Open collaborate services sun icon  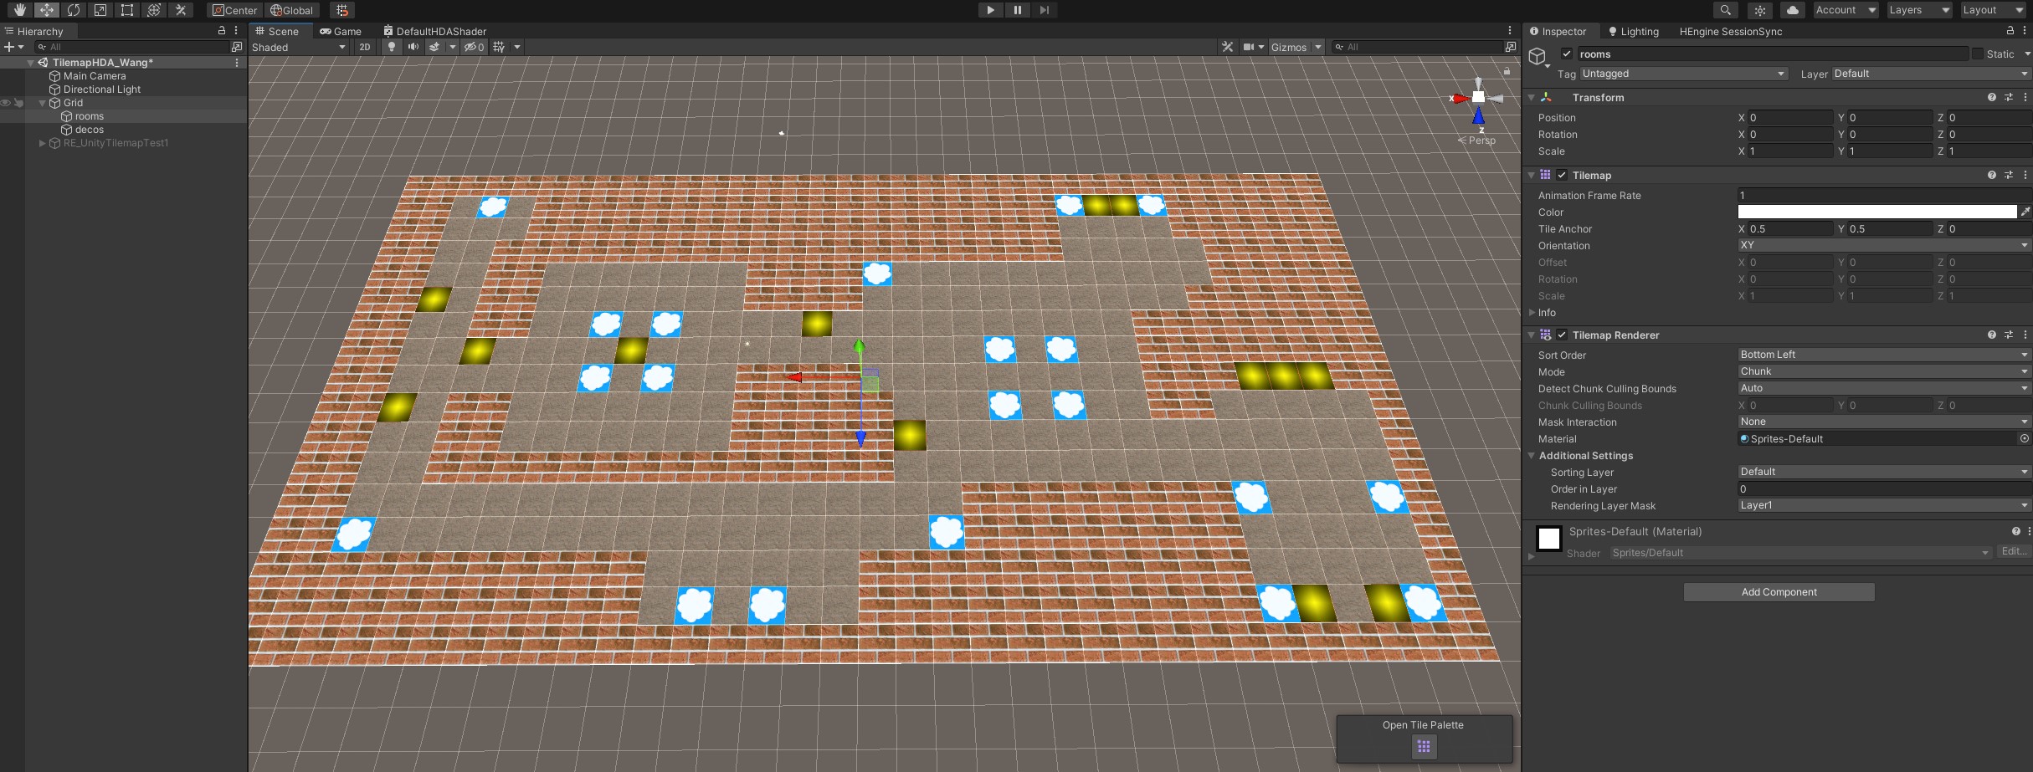(x=1760, y=10)
